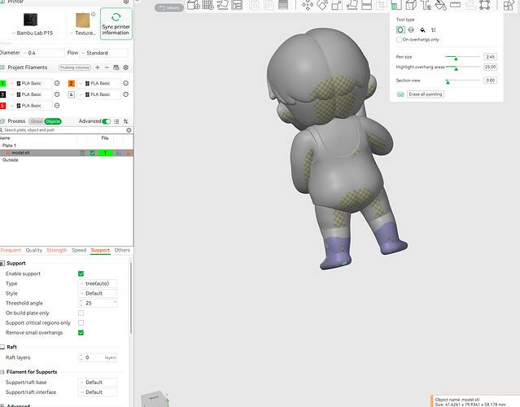The height and width of the screenshot is (407, 520).
Task: Check the On overhangs only box
Action: click(399, 39)
